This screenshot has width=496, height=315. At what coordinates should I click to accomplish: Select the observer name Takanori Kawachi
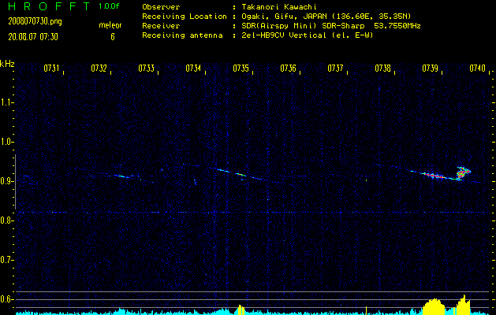pos(279,7)
